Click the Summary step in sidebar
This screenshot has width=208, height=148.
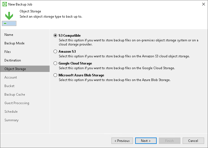12,120
